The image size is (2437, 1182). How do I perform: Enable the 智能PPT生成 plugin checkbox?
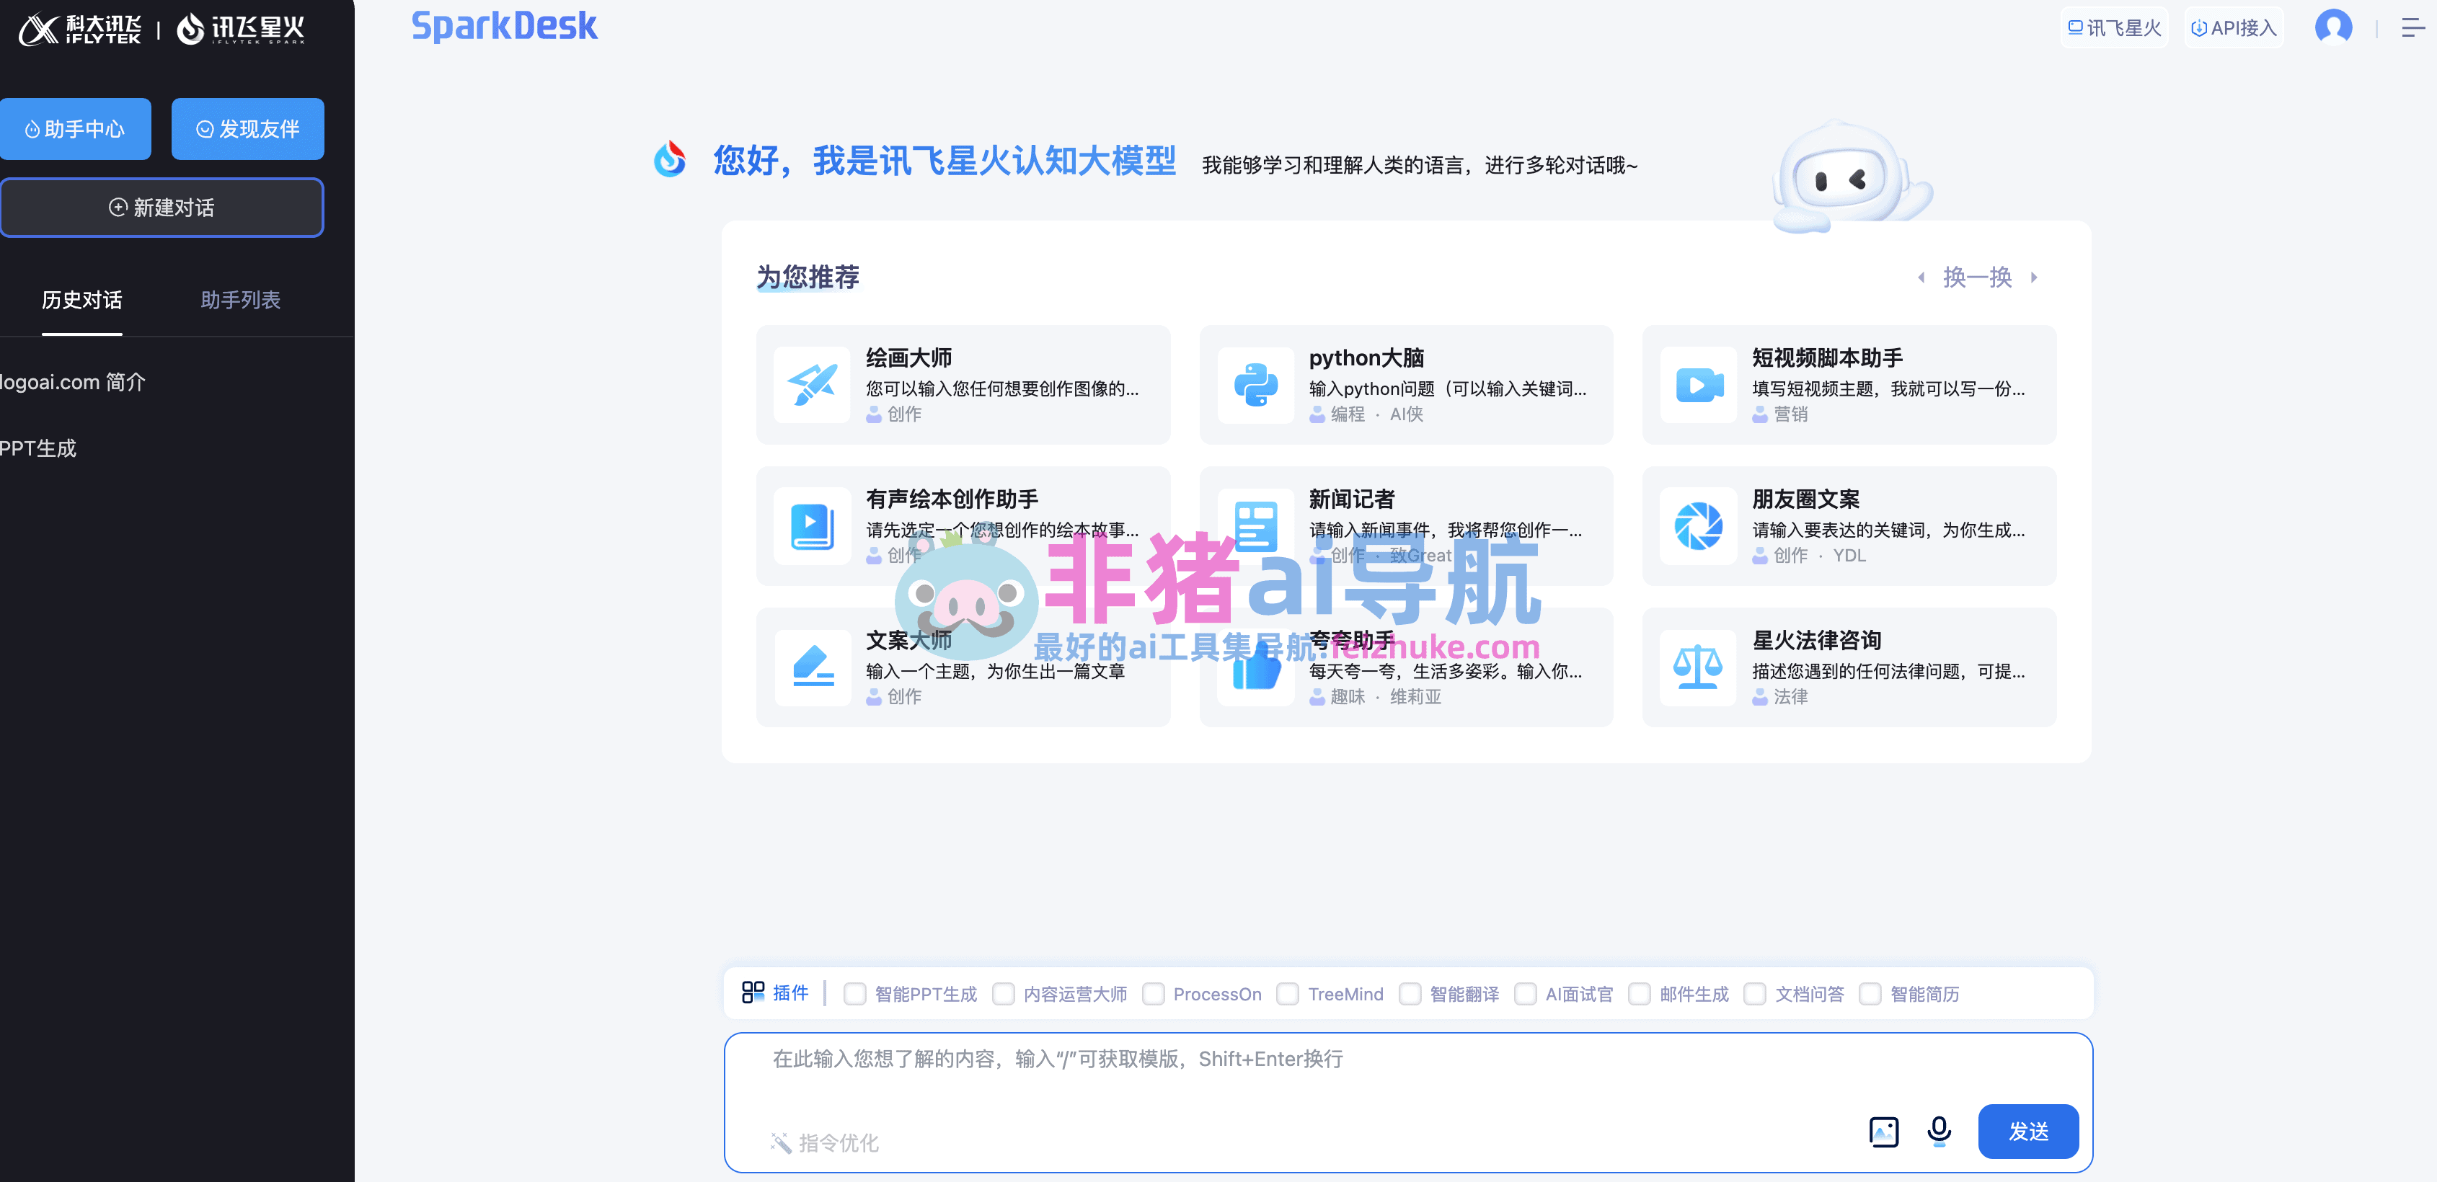coord(854,994)
